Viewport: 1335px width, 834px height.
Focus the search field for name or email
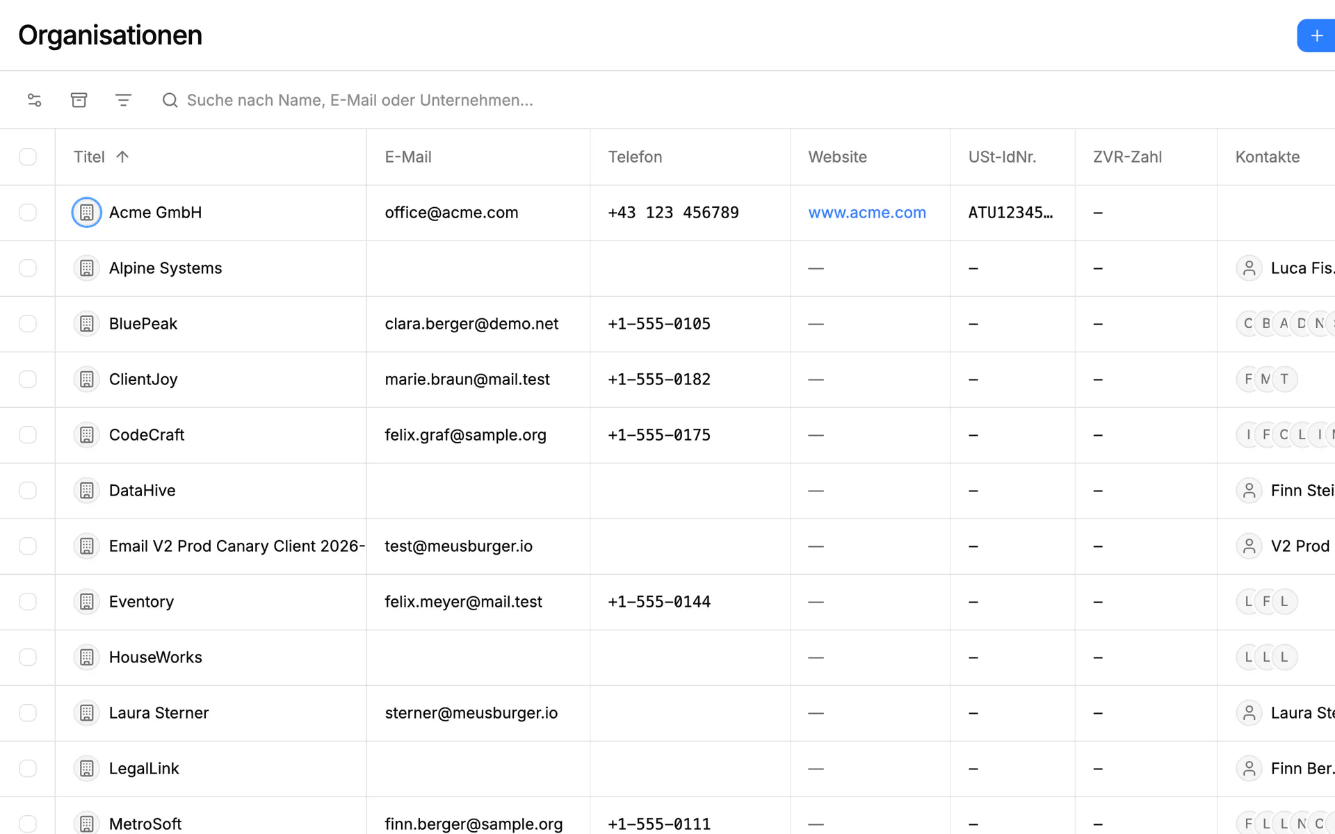point(360,100)
